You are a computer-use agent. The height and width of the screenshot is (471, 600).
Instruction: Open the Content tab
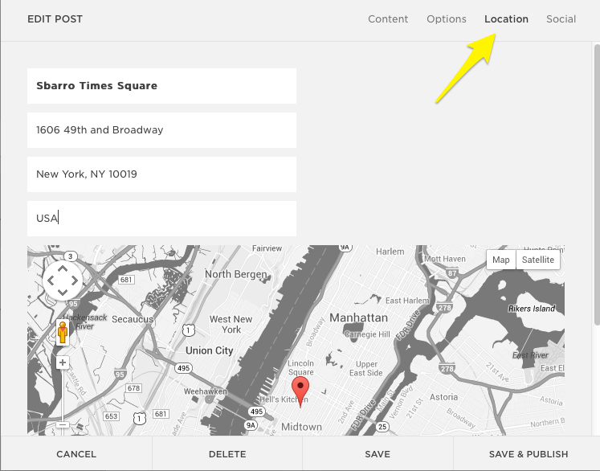pyautogui.click(x=388, y=19)
